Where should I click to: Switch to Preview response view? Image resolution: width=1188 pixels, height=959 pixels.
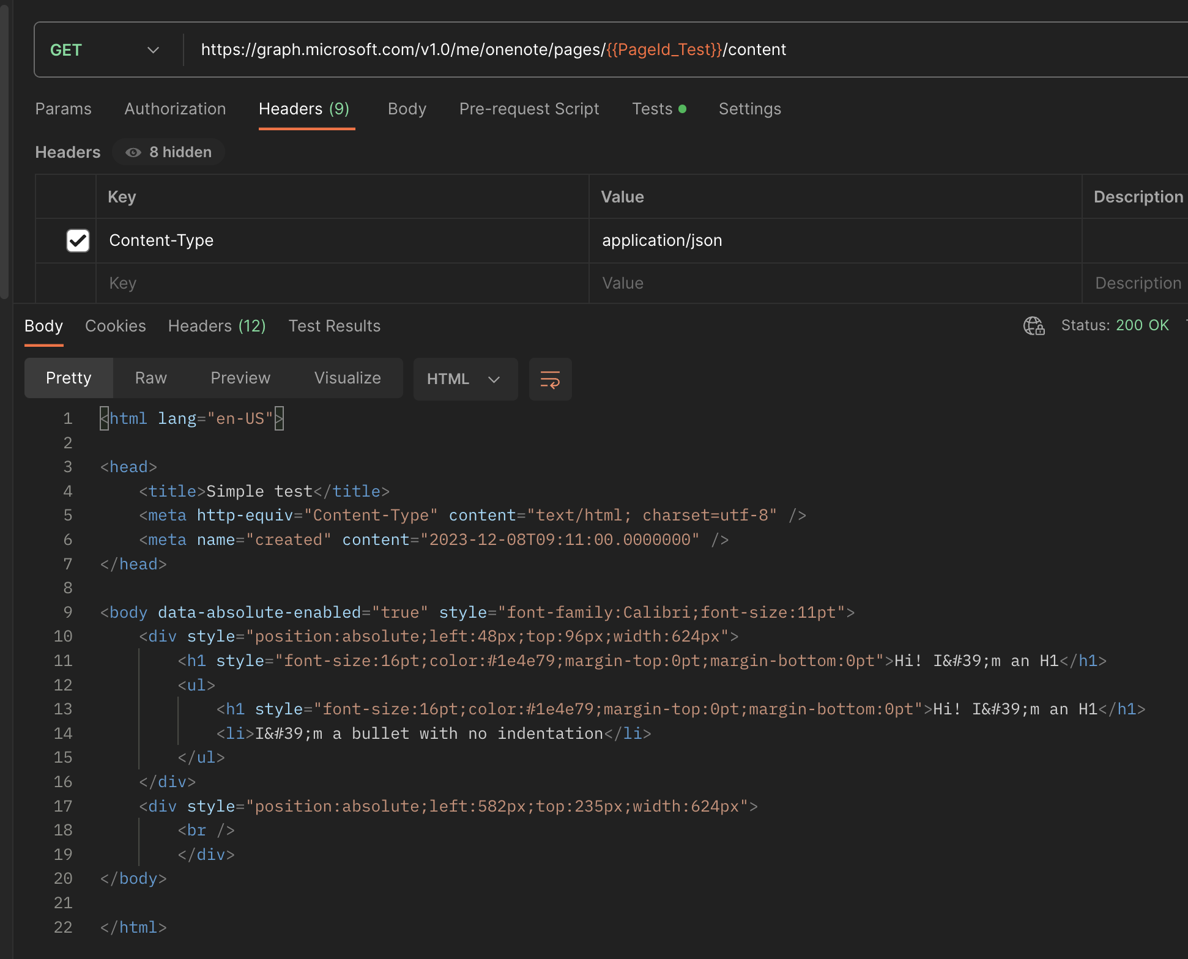(x=240, y=377)
